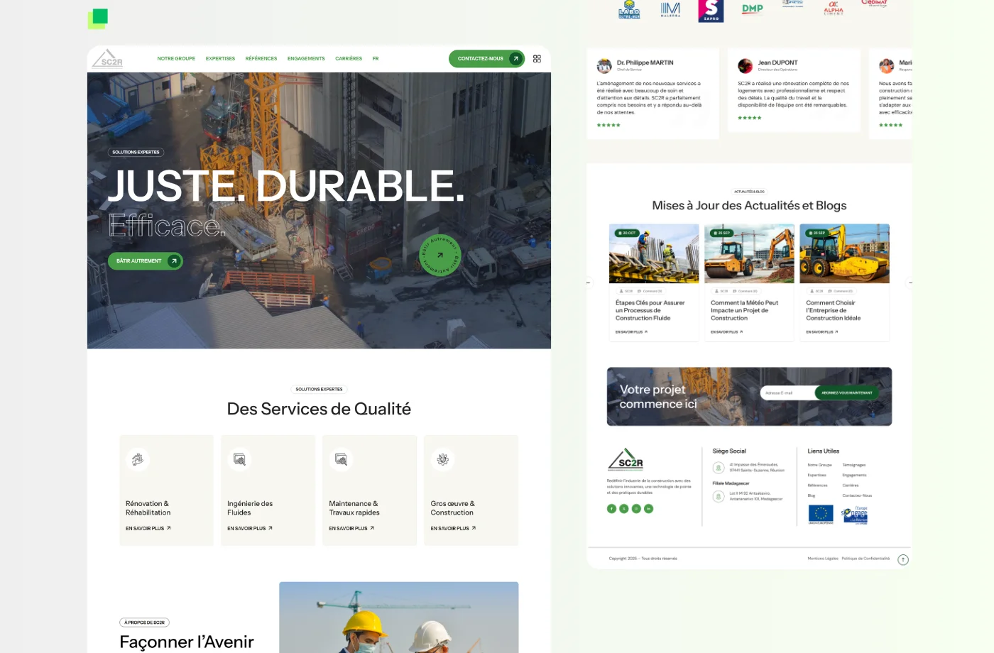Click the Abonnez-vous Maintenant button

(x=846, y=393)
